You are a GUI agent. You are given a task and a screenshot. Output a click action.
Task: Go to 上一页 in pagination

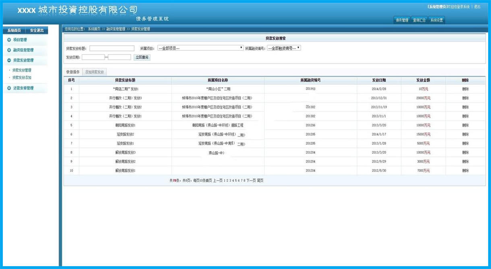(218, 181)
